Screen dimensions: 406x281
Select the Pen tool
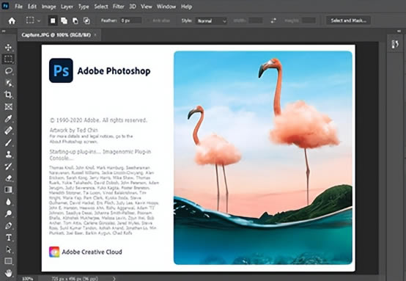[8, 226]
